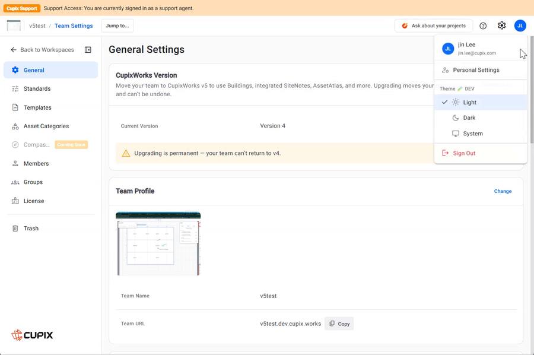Screen dimensions: 534x355
Task: Open the Standards section
Action: [51, 88]
